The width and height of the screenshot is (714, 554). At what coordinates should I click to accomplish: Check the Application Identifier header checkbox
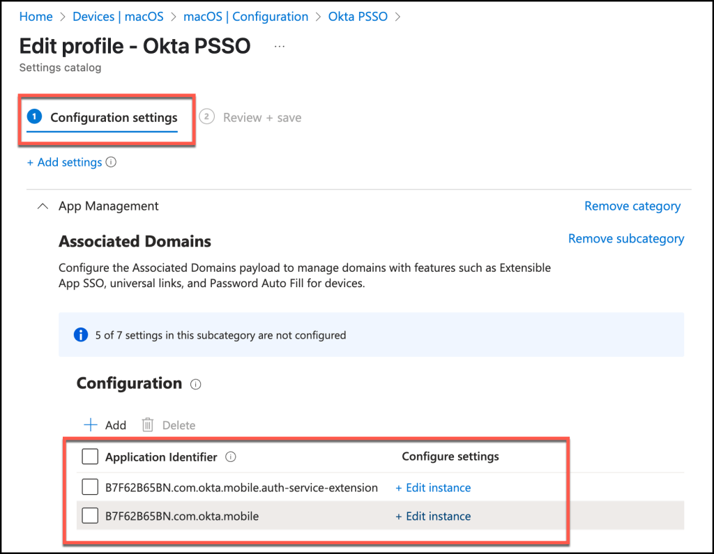click(x=90, y=457)
